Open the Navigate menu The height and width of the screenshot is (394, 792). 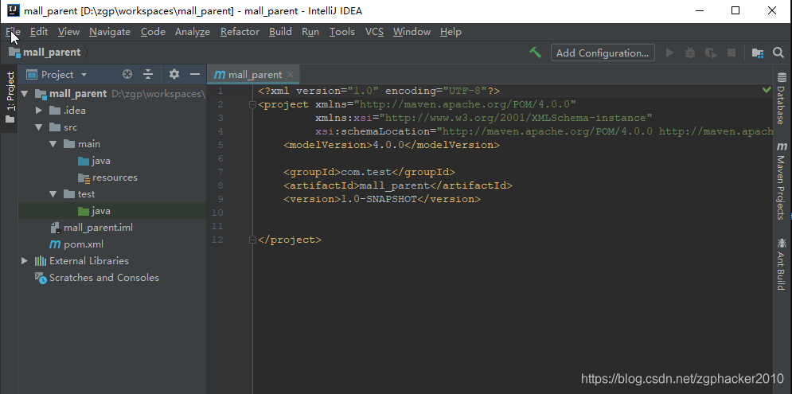pos(110,32)
